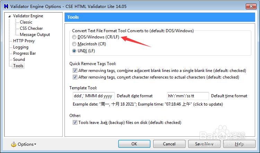Go to HTTP Proxy settings

coord(24,41)
